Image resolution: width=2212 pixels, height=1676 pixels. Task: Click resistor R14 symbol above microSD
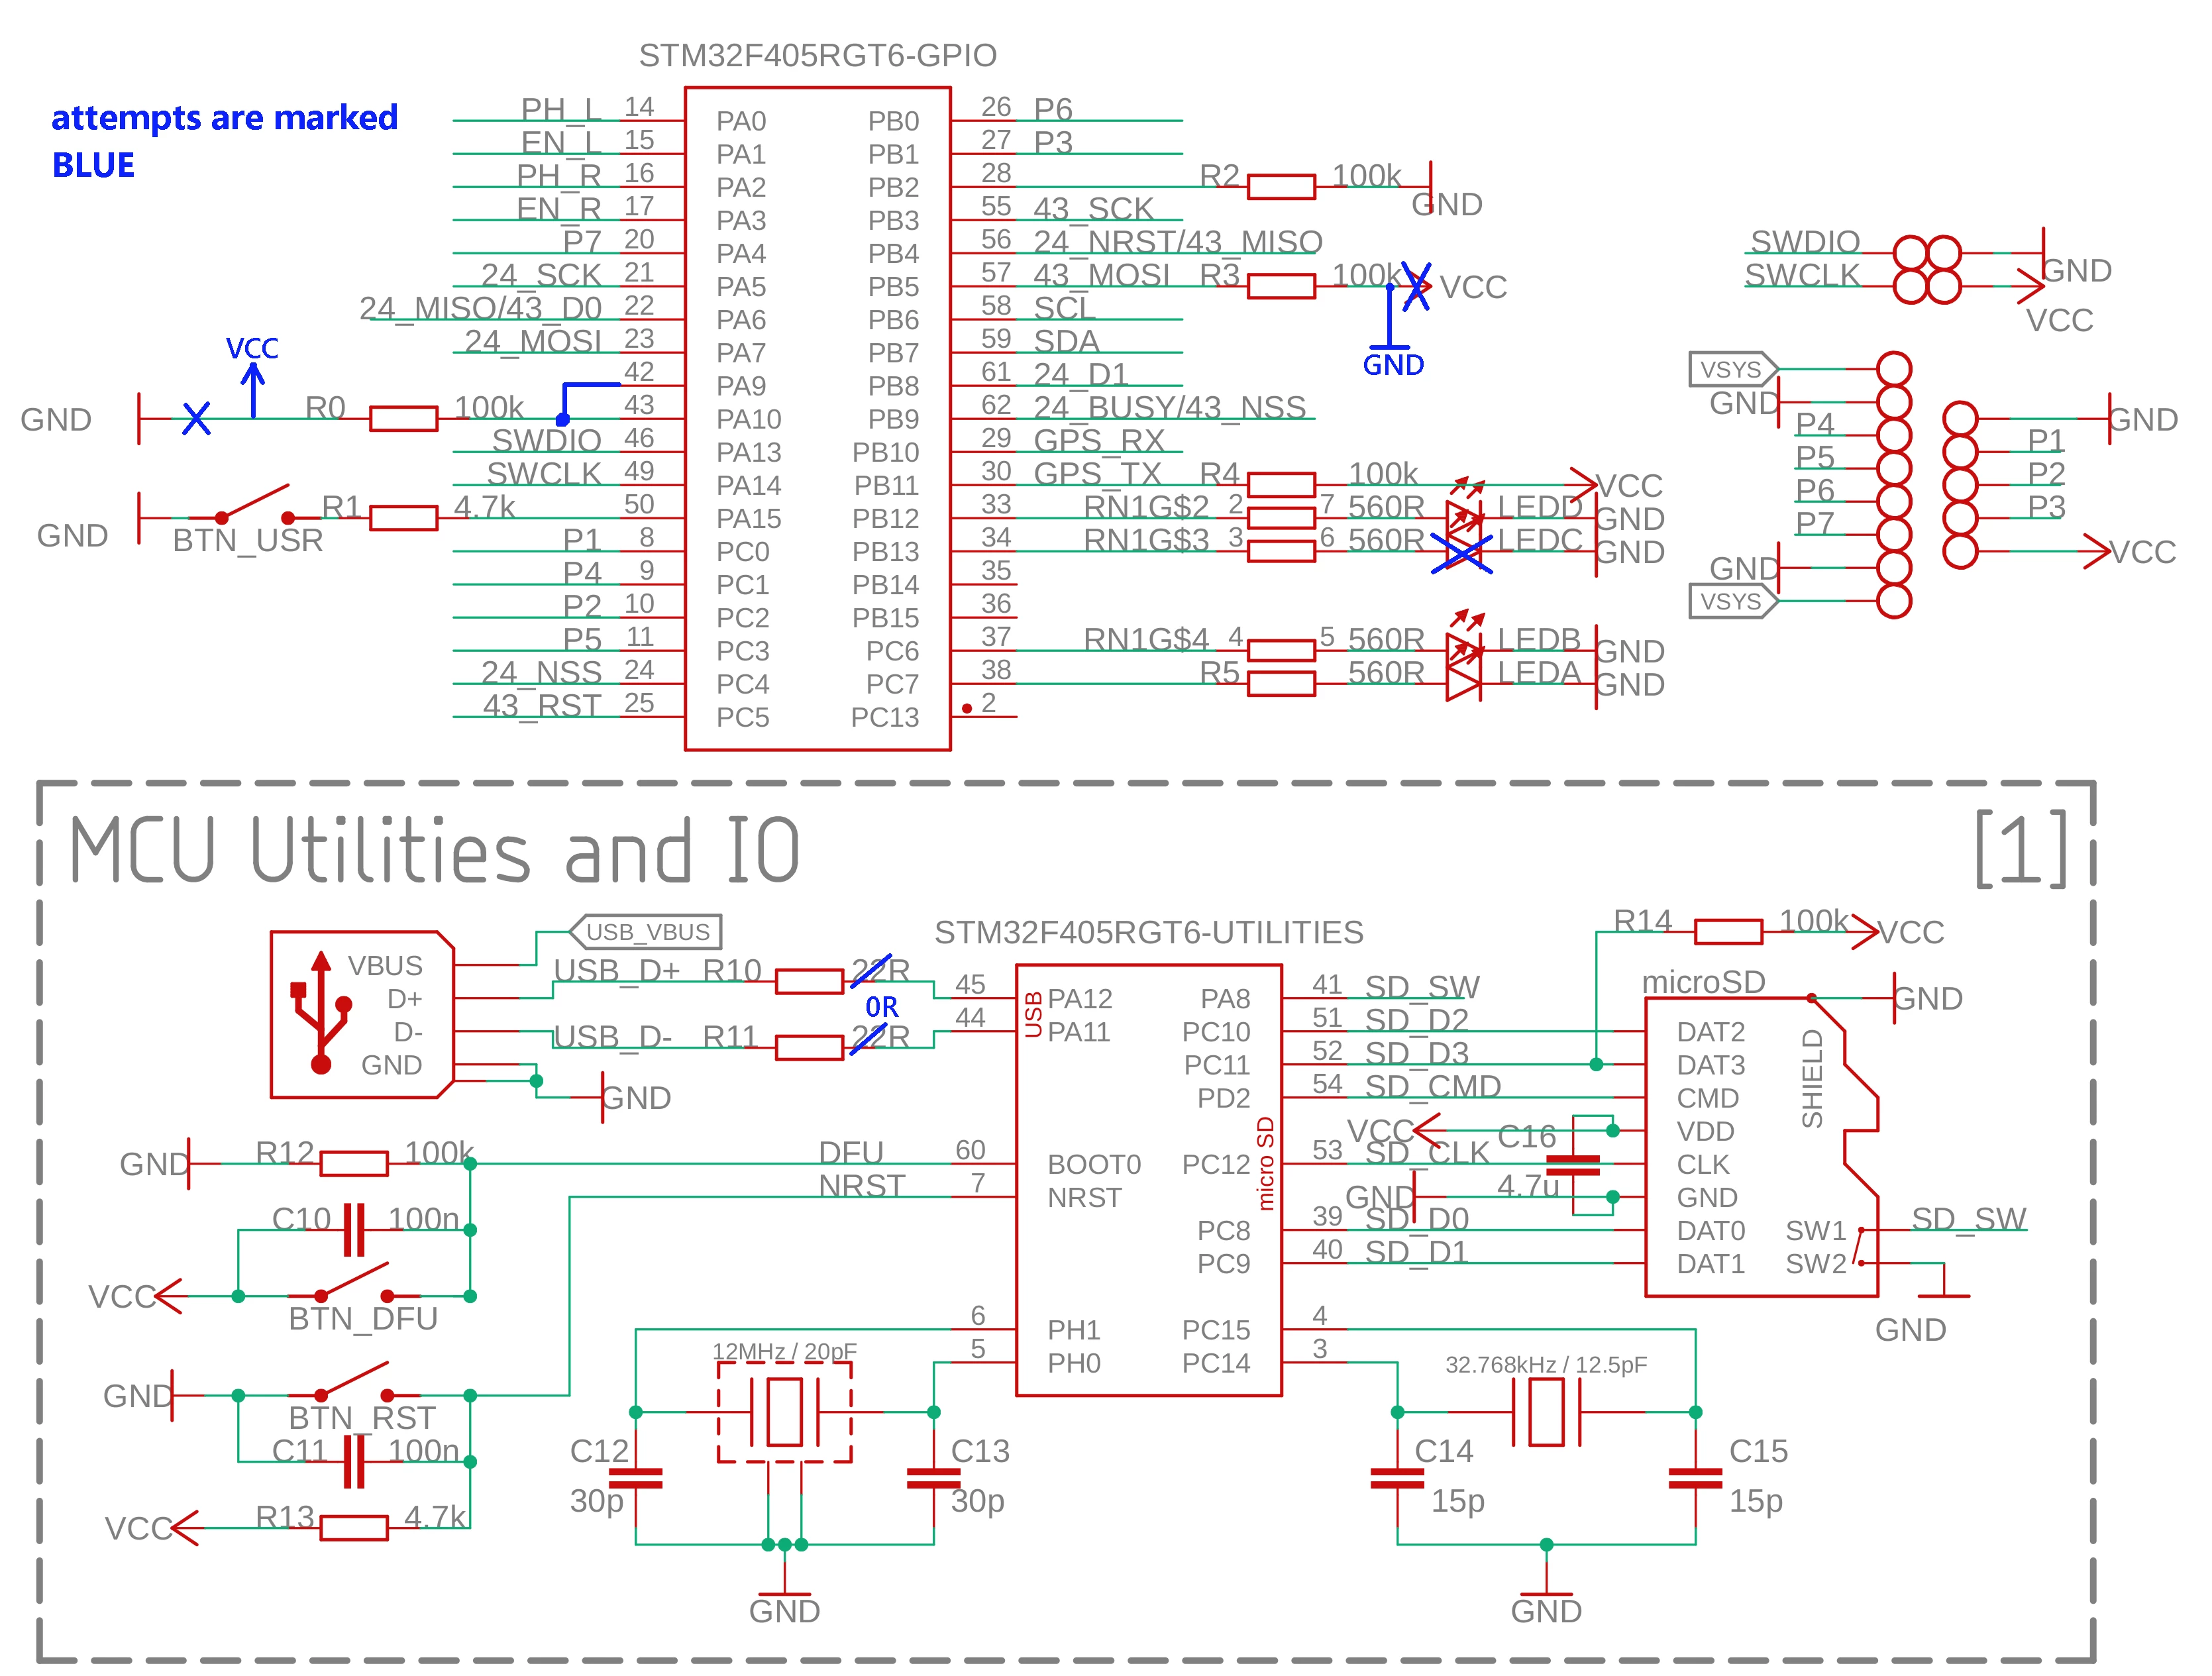tap(1728, 932)
